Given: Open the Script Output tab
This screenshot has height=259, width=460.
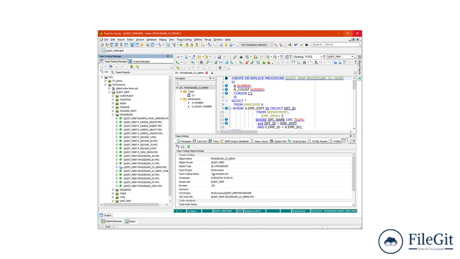Looking at the screenshot, I should pyautogui.click(x=297, y=141).
